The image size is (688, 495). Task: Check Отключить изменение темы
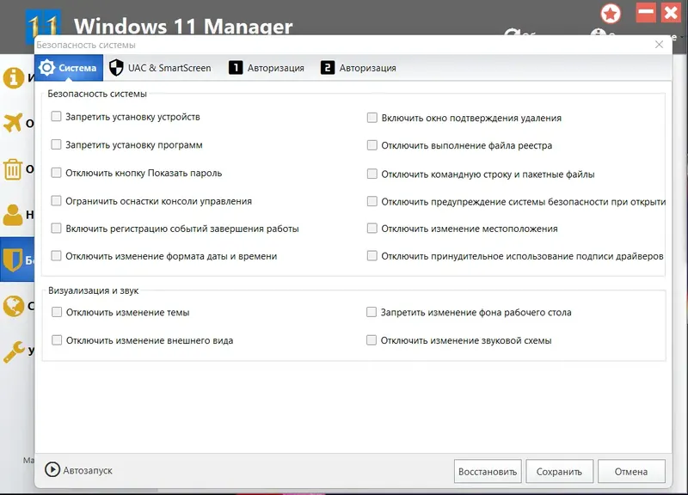point(57,312)
